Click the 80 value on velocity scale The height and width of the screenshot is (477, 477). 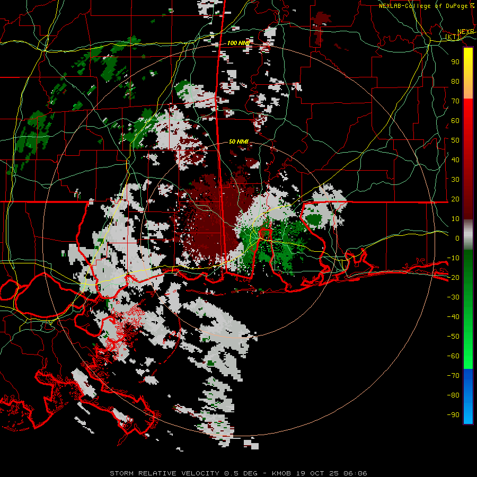[455, 81]
